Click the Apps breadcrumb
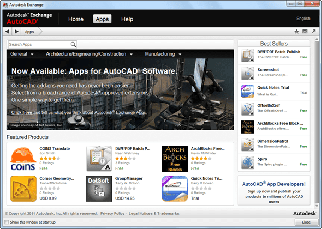 tap(29, 32)
